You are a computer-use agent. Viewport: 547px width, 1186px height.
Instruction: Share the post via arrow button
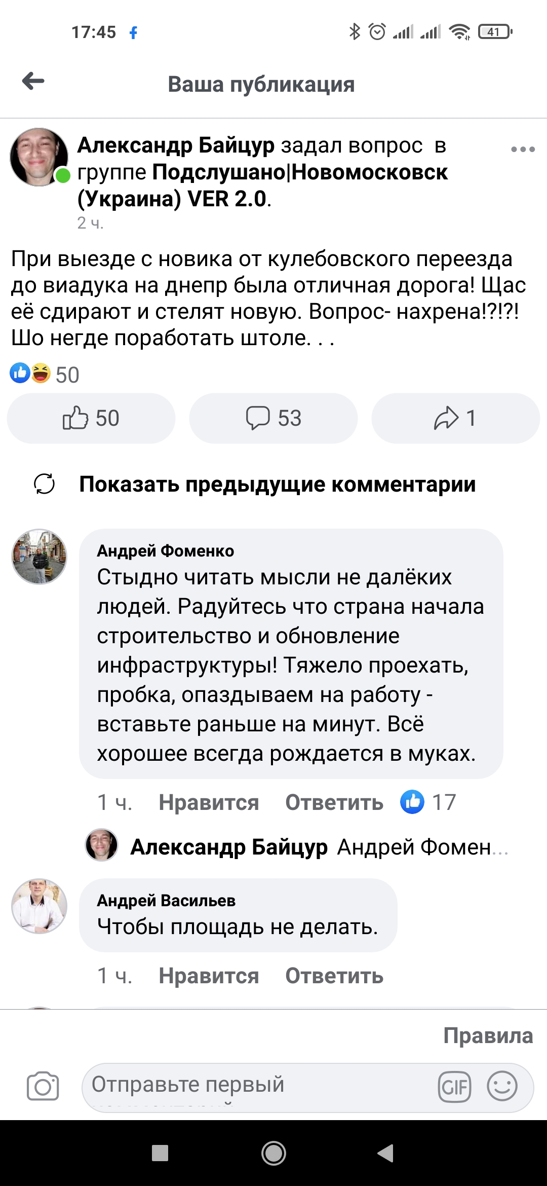(x=455, y=418)
